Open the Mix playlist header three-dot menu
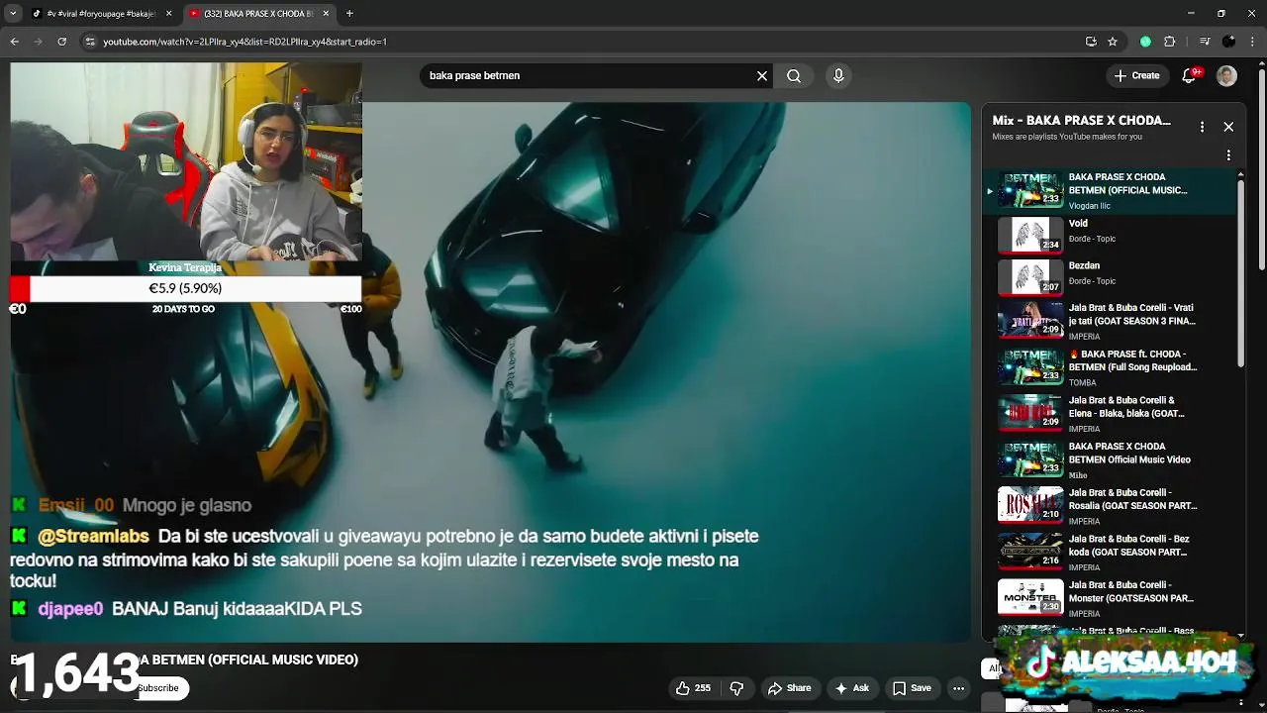The image size is (1267, 713). point(1202,127)
